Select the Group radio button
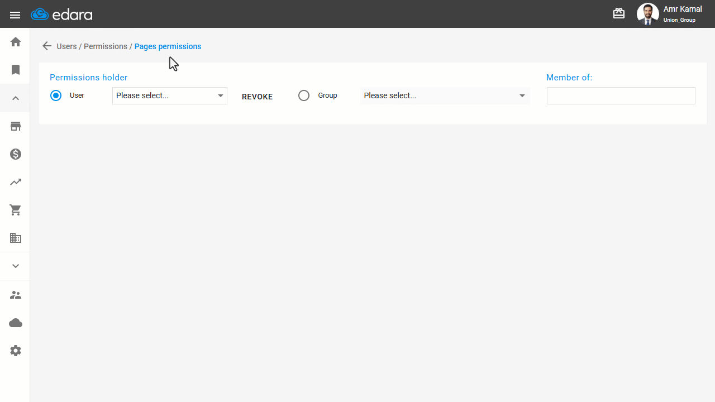Viewport: 715px width, 402px height. 304,95
